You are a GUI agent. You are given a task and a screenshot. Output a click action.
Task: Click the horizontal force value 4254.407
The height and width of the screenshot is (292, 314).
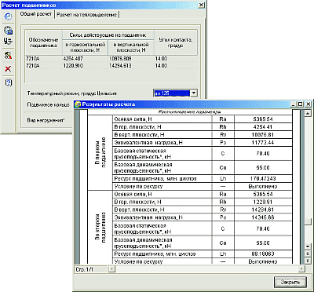73,59
